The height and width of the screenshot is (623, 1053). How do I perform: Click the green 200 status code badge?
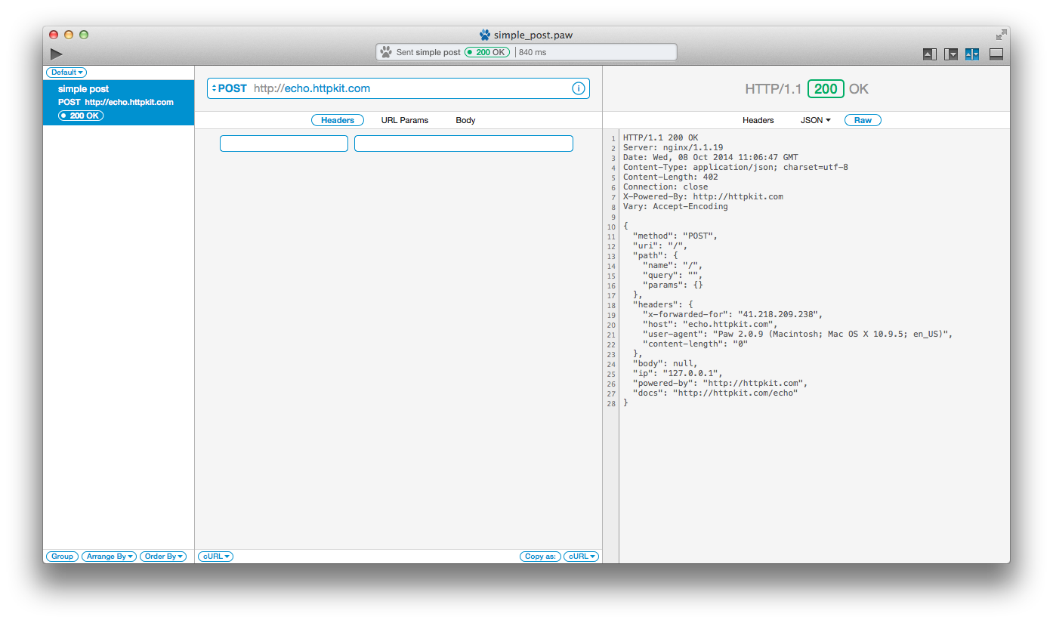click(826, 88)
